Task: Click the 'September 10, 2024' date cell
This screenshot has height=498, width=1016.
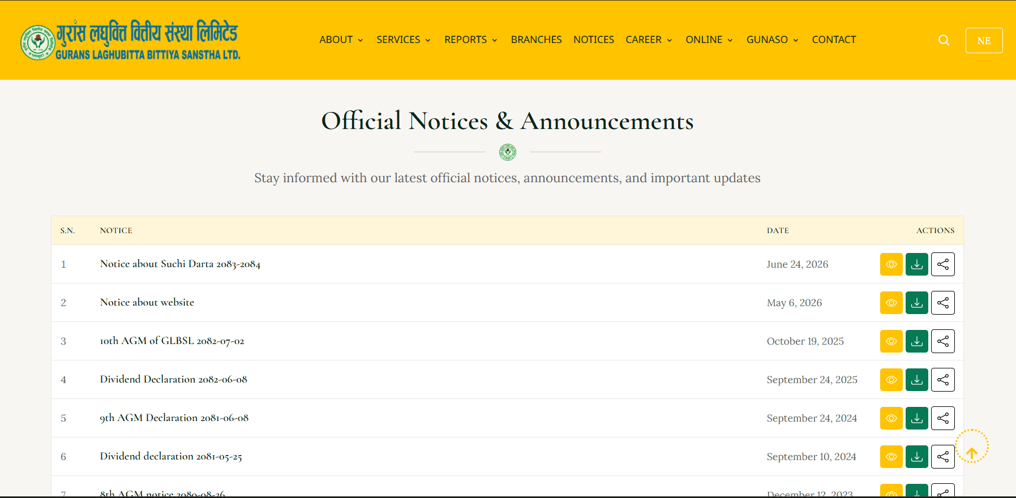Action: (811, 457)
